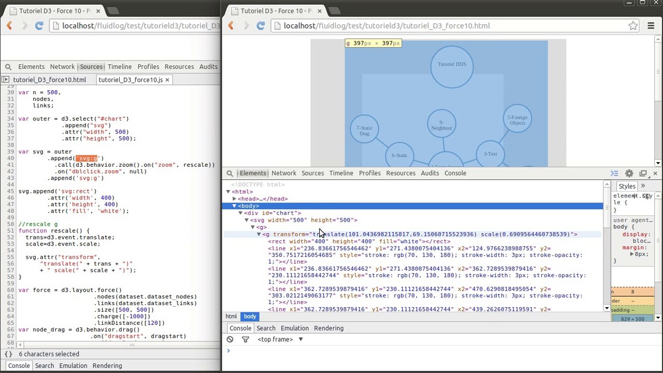Pretty print source with braces icon
The width and height of the screenshot is (663, 373).
tap(8, 354)
